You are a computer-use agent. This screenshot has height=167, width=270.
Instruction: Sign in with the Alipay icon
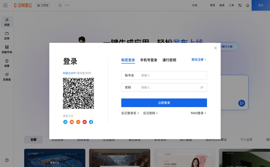[x=65, y=122]
